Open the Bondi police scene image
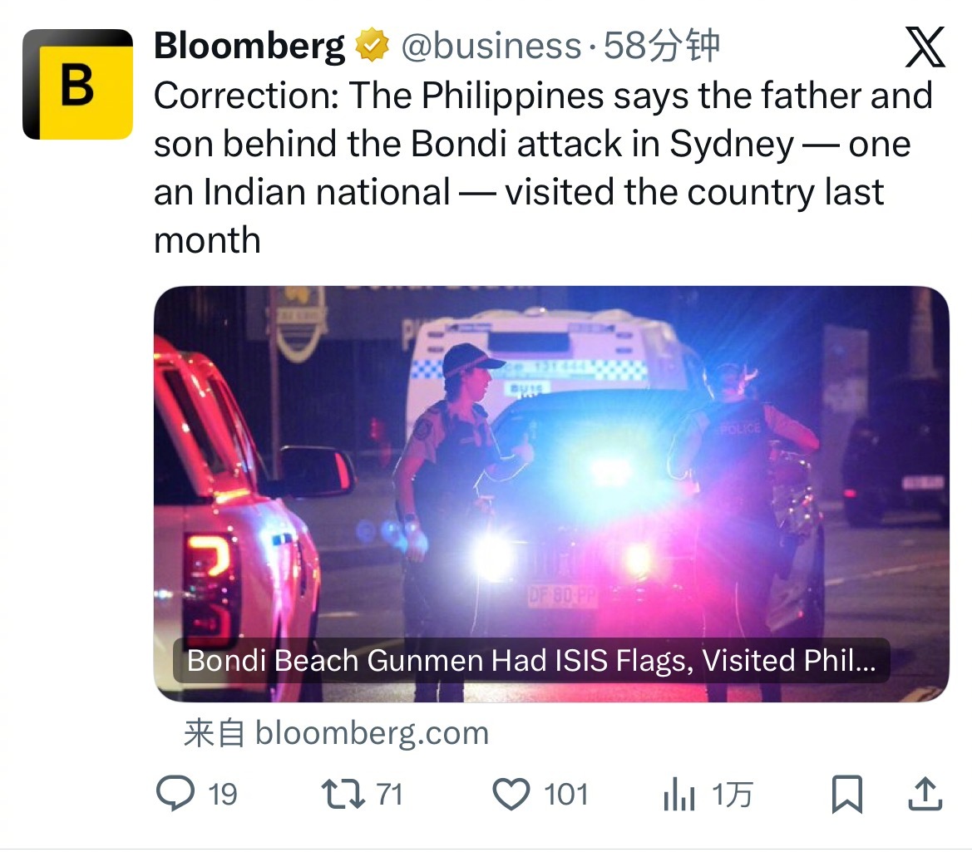 (550, 465)
